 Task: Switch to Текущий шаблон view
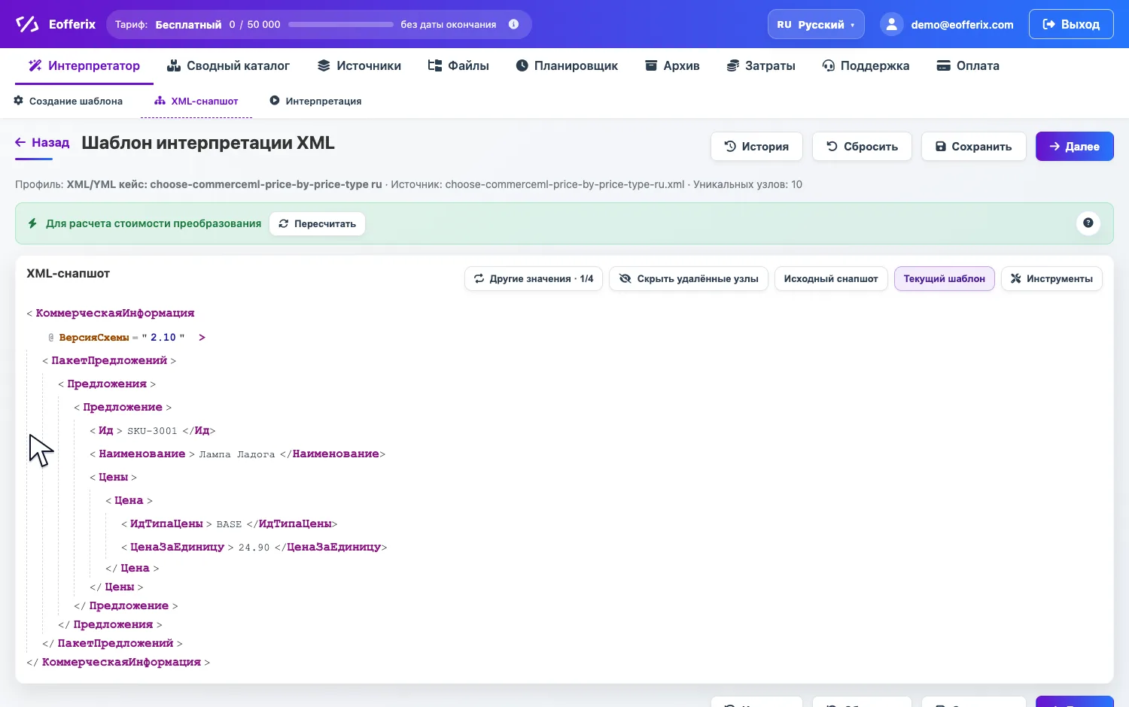[x=945, y=278]
